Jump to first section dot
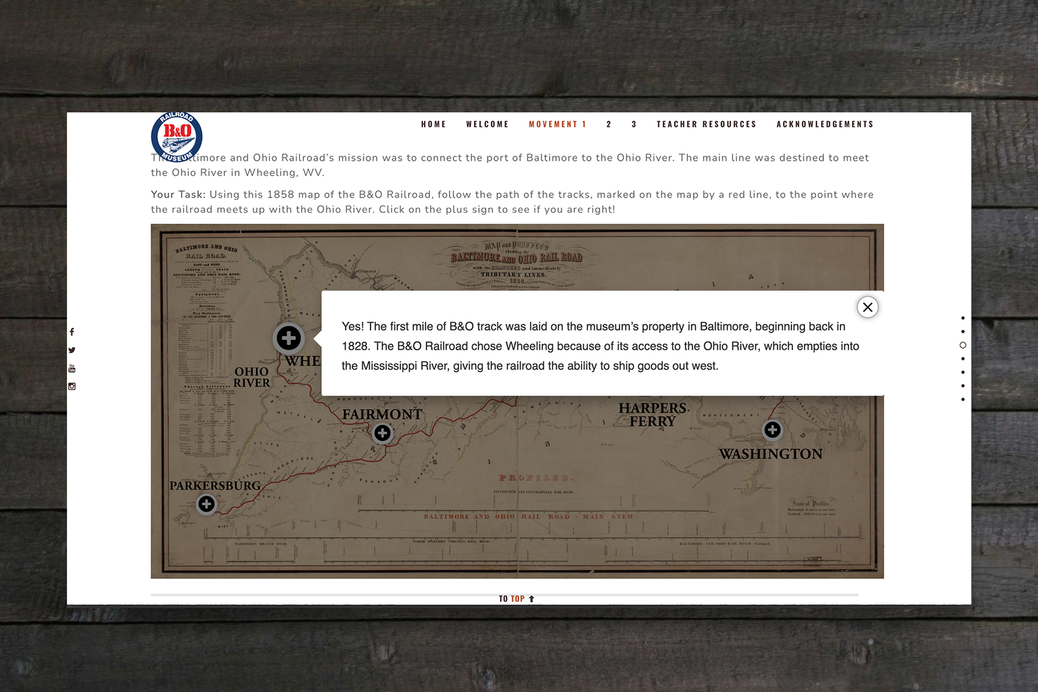The image size is (1038, 692). pos(963,318)
